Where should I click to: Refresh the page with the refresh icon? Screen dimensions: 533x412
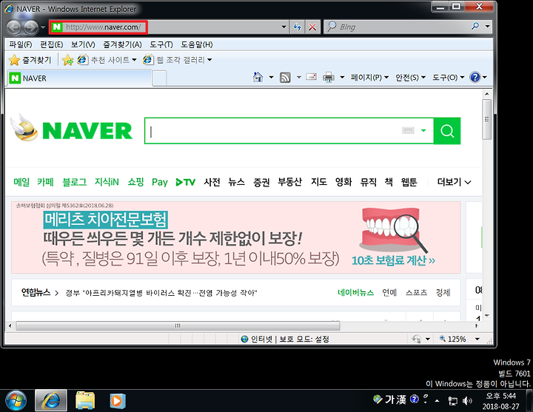[298, 27]
